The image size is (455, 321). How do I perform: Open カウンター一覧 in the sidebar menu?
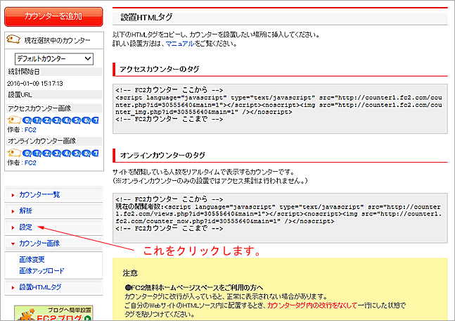(x=39, y=194)
